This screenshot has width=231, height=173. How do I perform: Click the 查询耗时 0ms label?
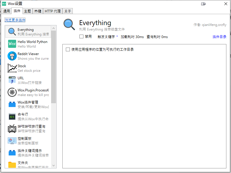point(157,37)
